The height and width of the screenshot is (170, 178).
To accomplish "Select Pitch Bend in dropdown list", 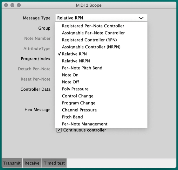I will coord(101,117).
